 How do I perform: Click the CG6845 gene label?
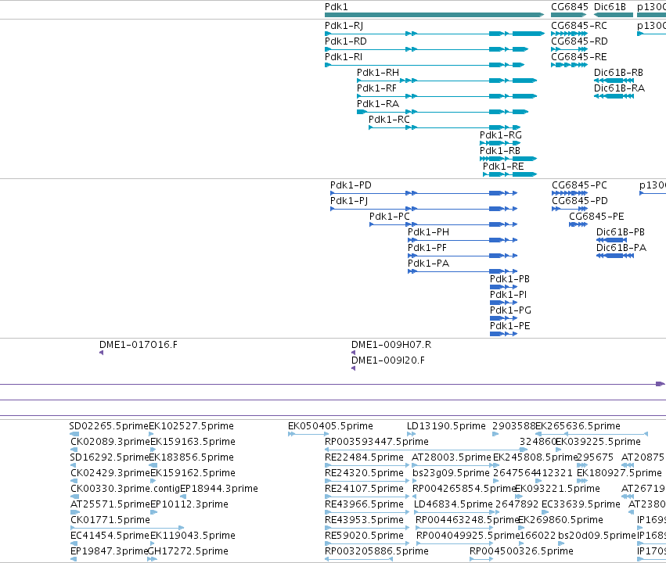[x=570, y=7]
